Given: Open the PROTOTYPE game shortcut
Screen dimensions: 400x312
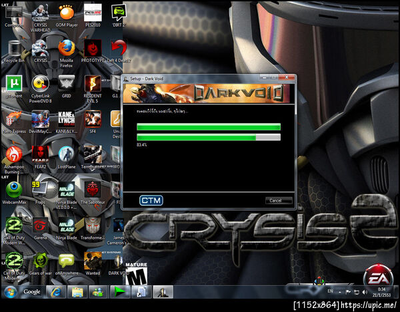Looking at the screenshot, I should [93, 51].
